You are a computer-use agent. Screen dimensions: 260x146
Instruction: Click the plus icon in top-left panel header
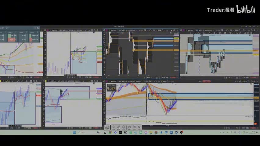pos(35,28)
